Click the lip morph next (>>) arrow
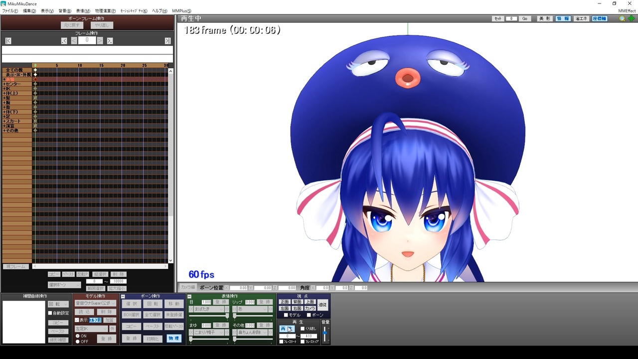638x359 pixels. [x=271, y=309]
